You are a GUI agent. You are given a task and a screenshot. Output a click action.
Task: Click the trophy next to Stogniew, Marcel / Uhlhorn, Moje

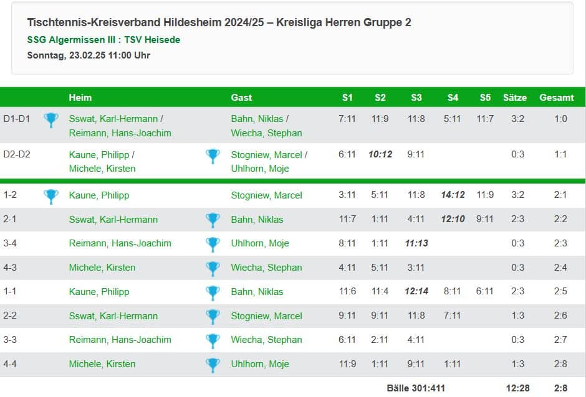(x=213, y=156)
